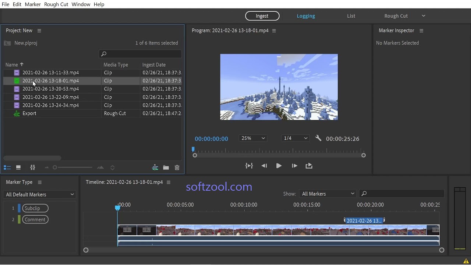Switch Project panel to list view
Screen dimensions: 471x265
7,167
